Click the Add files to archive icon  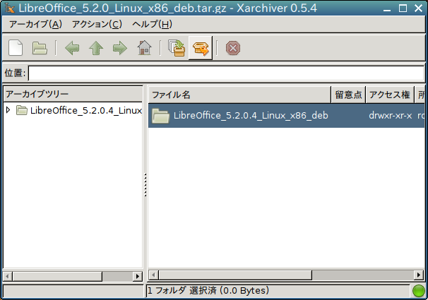[177, 48]
